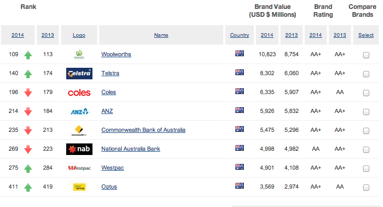Sort by Rank 2014 column header

(x=17, y=35)
